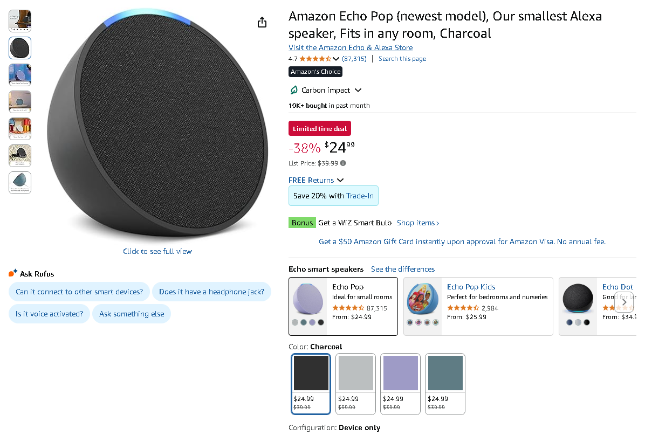Click the share icon above product image
Image resolution: width=645 pixels, height=435 pixels.
pyautogui.click(x=262, y=22)
